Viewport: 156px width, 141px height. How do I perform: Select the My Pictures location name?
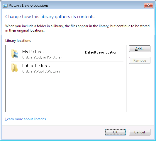click(33, 52)
